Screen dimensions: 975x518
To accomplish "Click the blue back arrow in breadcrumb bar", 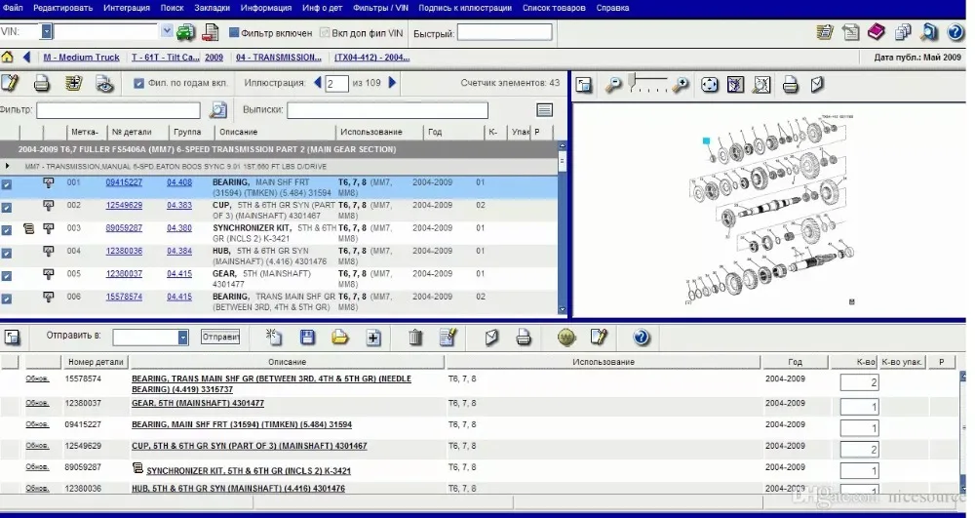I will pos(26,58).
